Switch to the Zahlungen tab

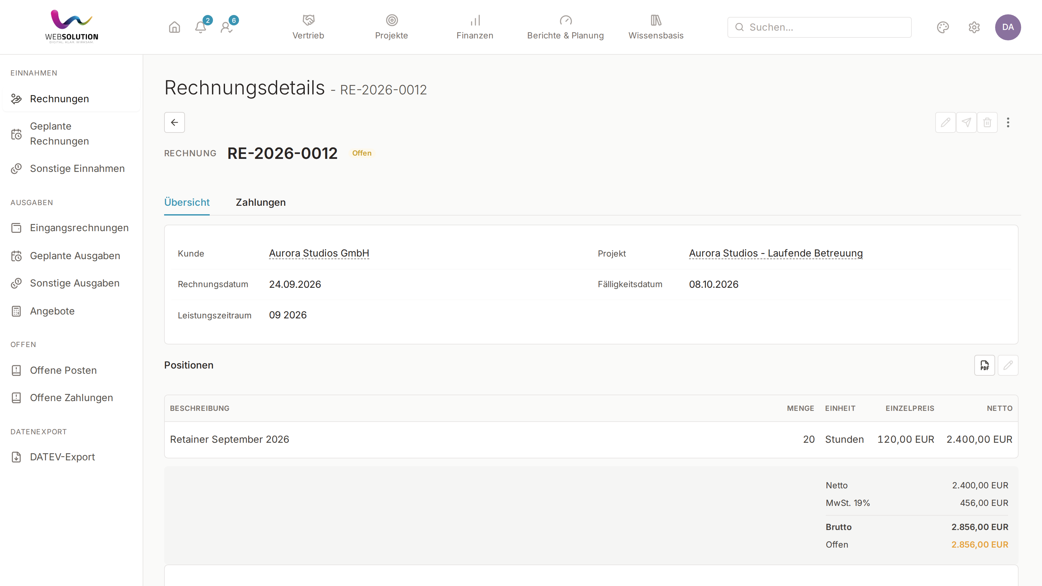click(x=260, y=202)
